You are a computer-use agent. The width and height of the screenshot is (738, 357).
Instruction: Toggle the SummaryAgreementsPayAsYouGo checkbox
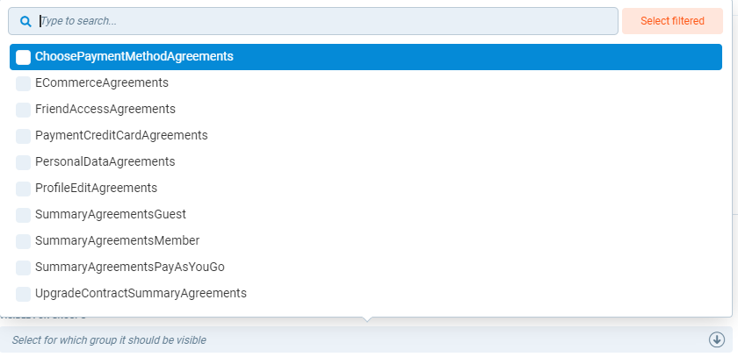pyautogui.click(x=24, y=268)
